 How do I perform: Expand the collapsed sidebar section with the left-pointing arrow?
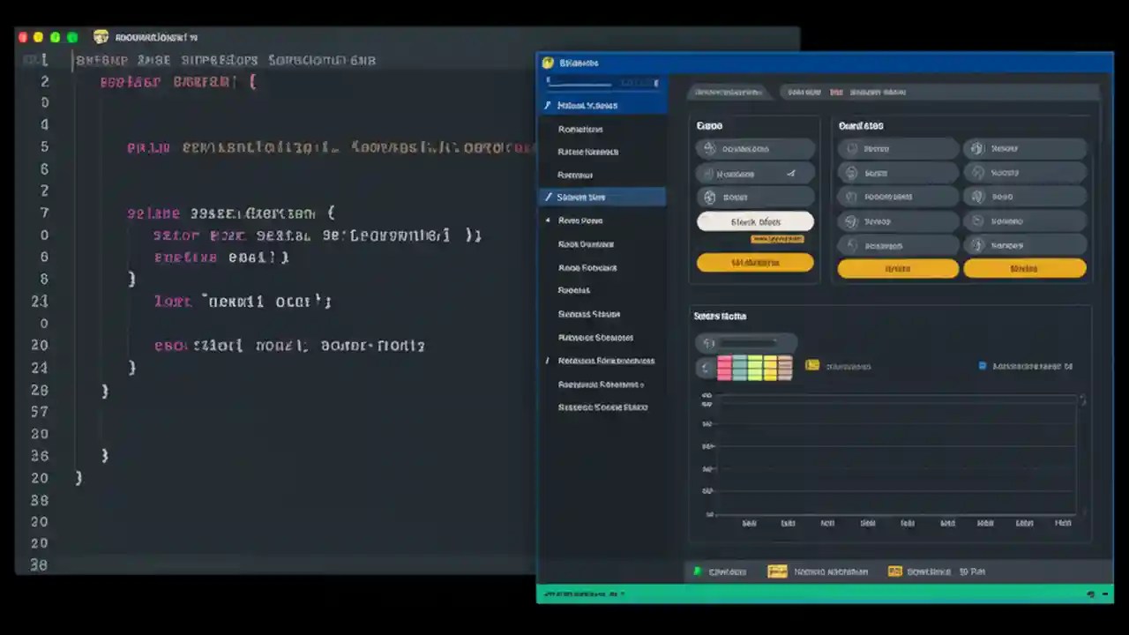click(548, 220)
